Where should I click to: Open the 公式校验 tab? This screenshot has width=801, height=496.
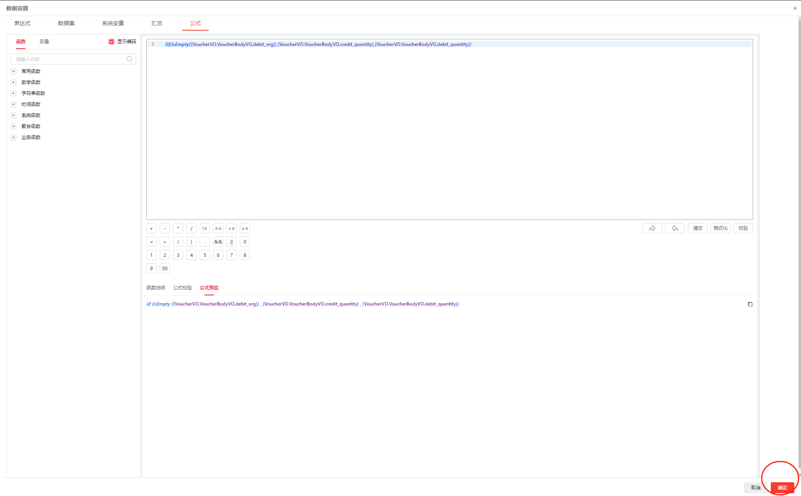[182, 288]
